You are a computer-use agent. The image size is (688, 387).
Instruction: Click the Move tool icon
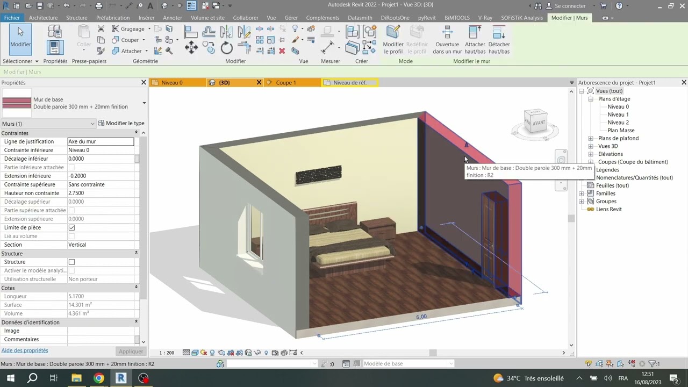tap(191, 48)
